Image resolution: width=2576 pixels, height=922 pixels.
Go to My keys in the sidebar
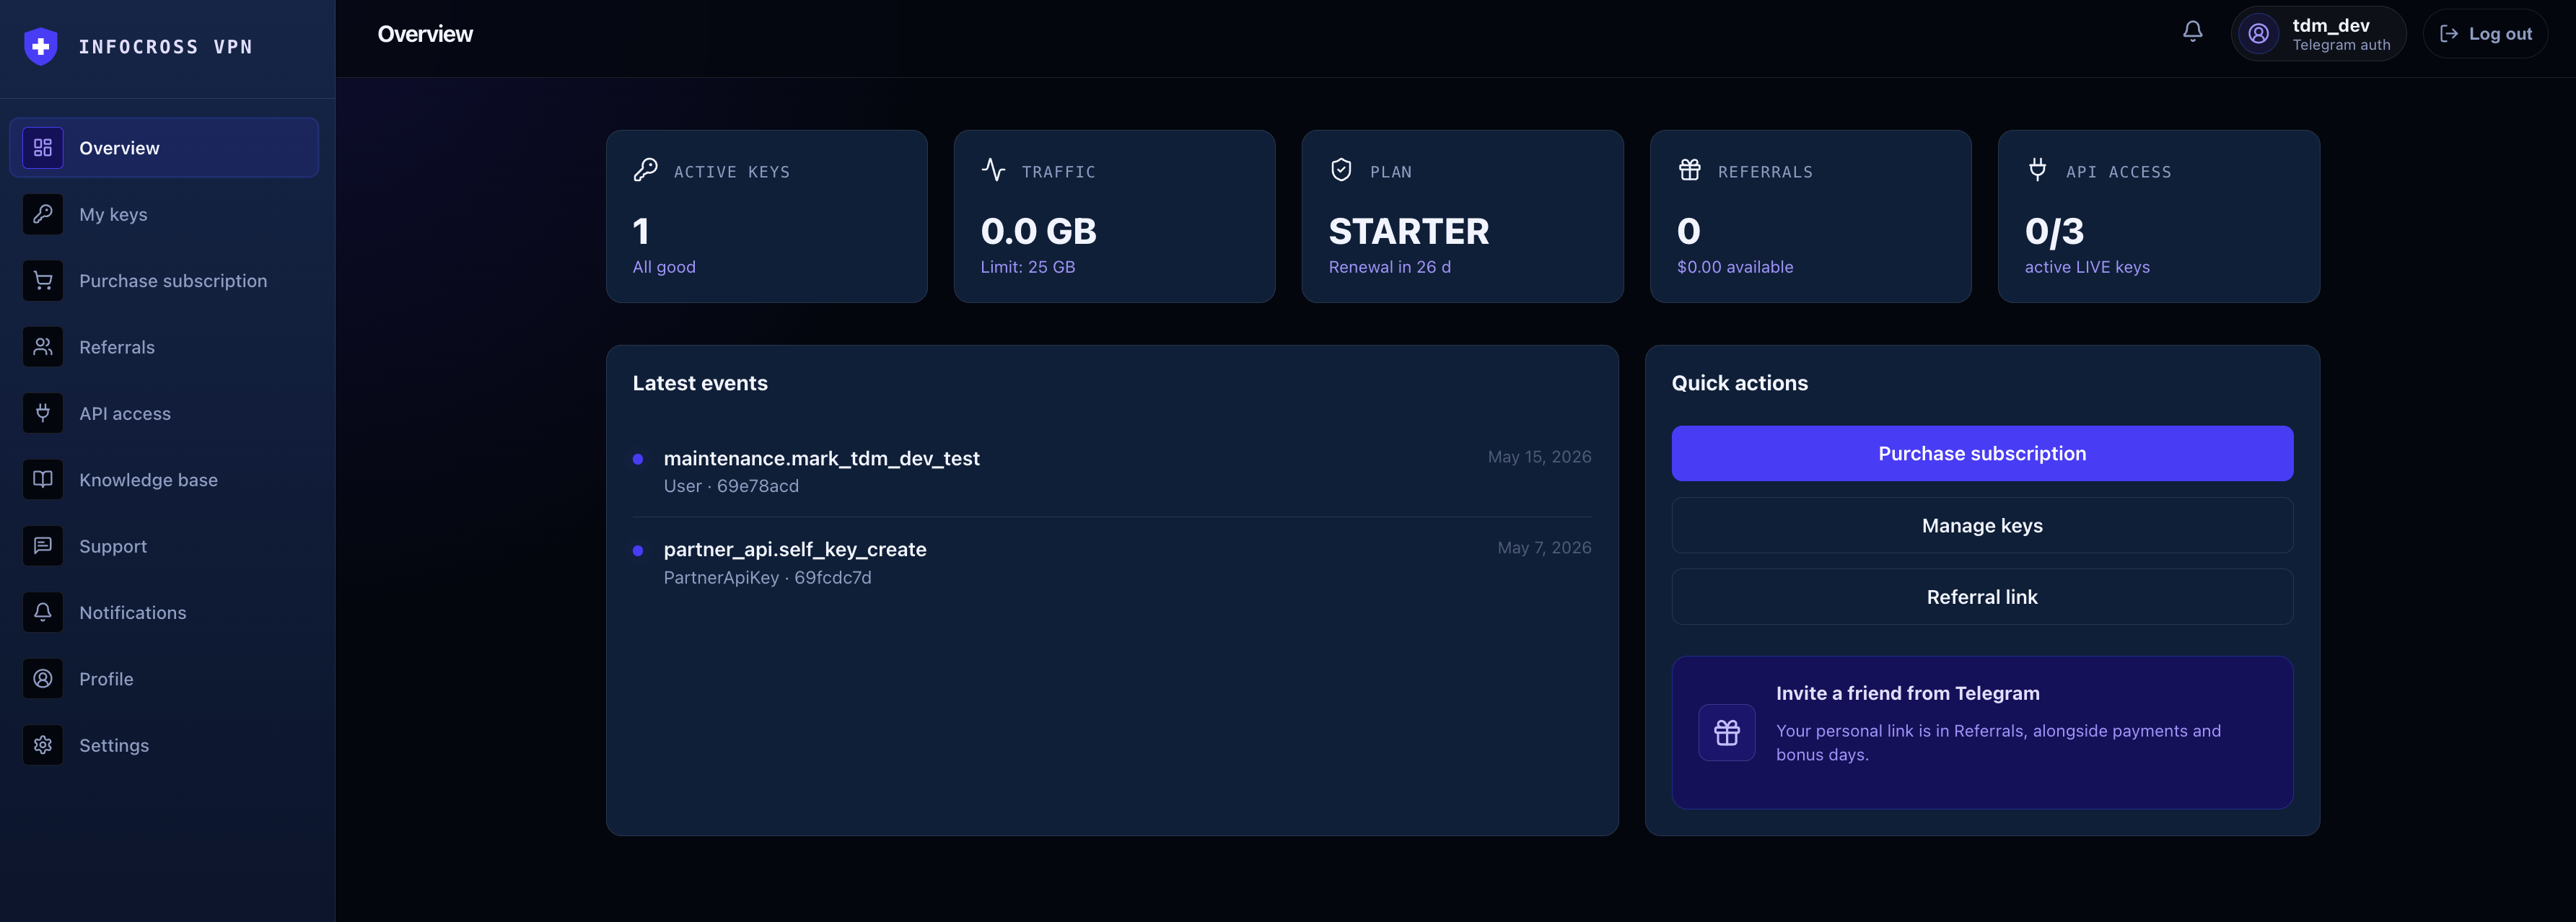pyautogui.click(x=164, y=214)
